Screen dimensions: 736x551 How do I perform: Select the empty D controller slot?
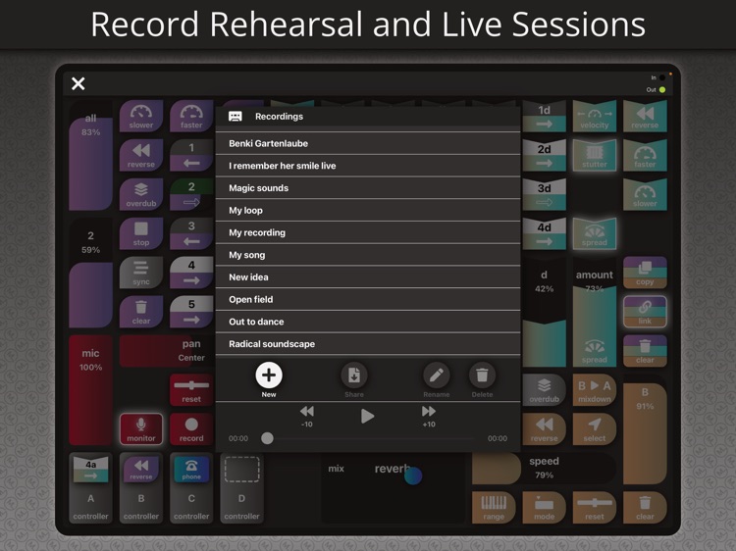(241, 488)
